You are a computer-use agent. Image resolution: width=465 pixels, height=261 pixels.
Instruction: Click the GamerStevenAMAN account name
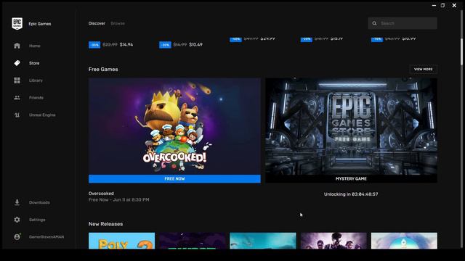pos(46,237)
